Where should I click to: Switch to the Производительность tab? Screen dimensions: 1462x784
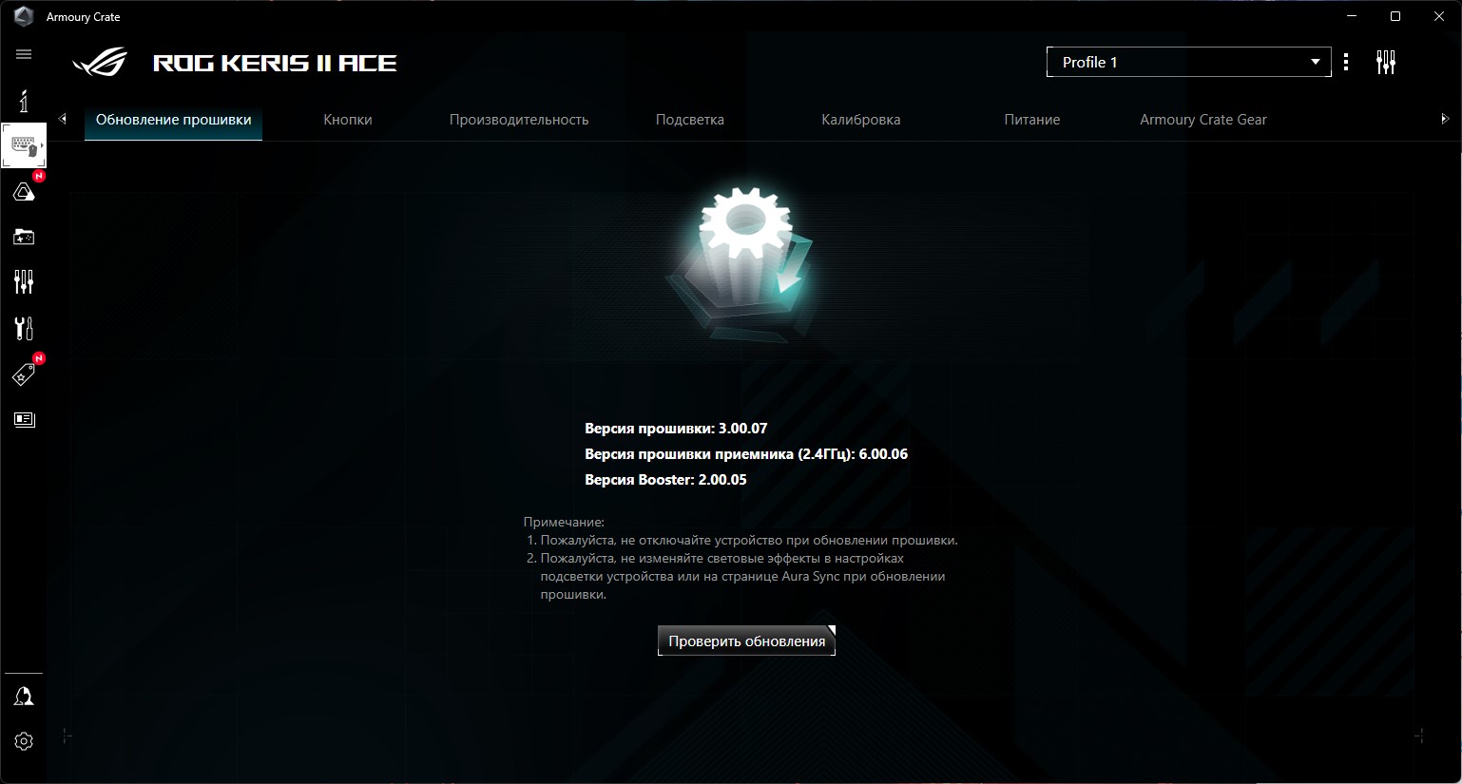point(519,120)
